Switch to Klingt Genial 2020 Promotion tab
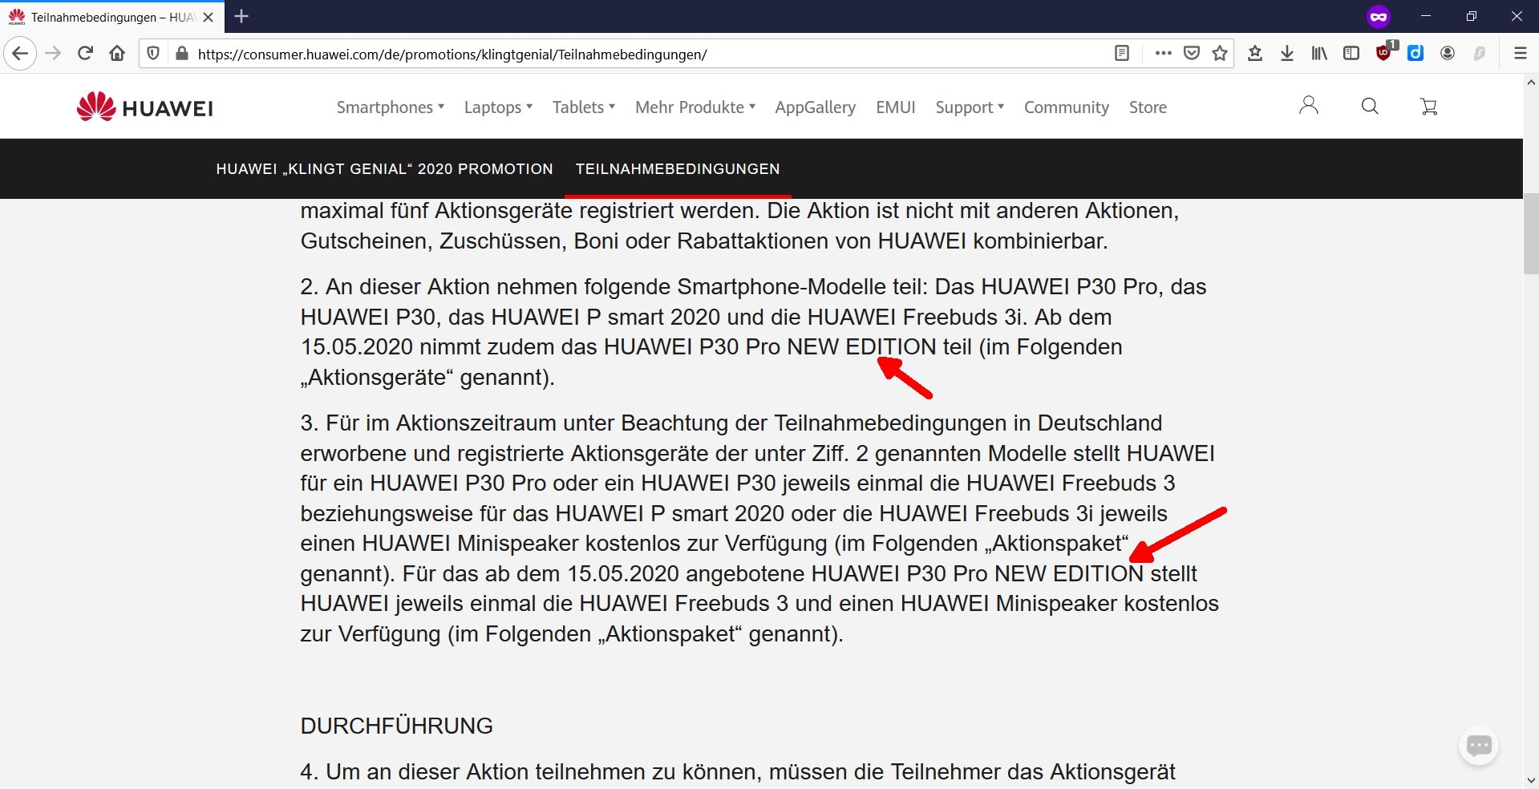The width and height of the screenshot is (1539, 789). pos(385,169)
